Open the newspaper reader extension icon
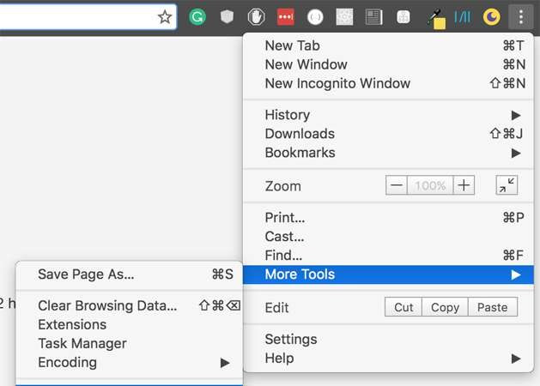Screen dimensions: 540x386 coord(374,17)
